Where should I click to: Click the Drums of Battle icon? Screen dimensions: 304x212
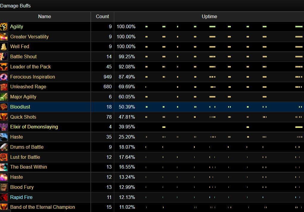tap(4, 147)
